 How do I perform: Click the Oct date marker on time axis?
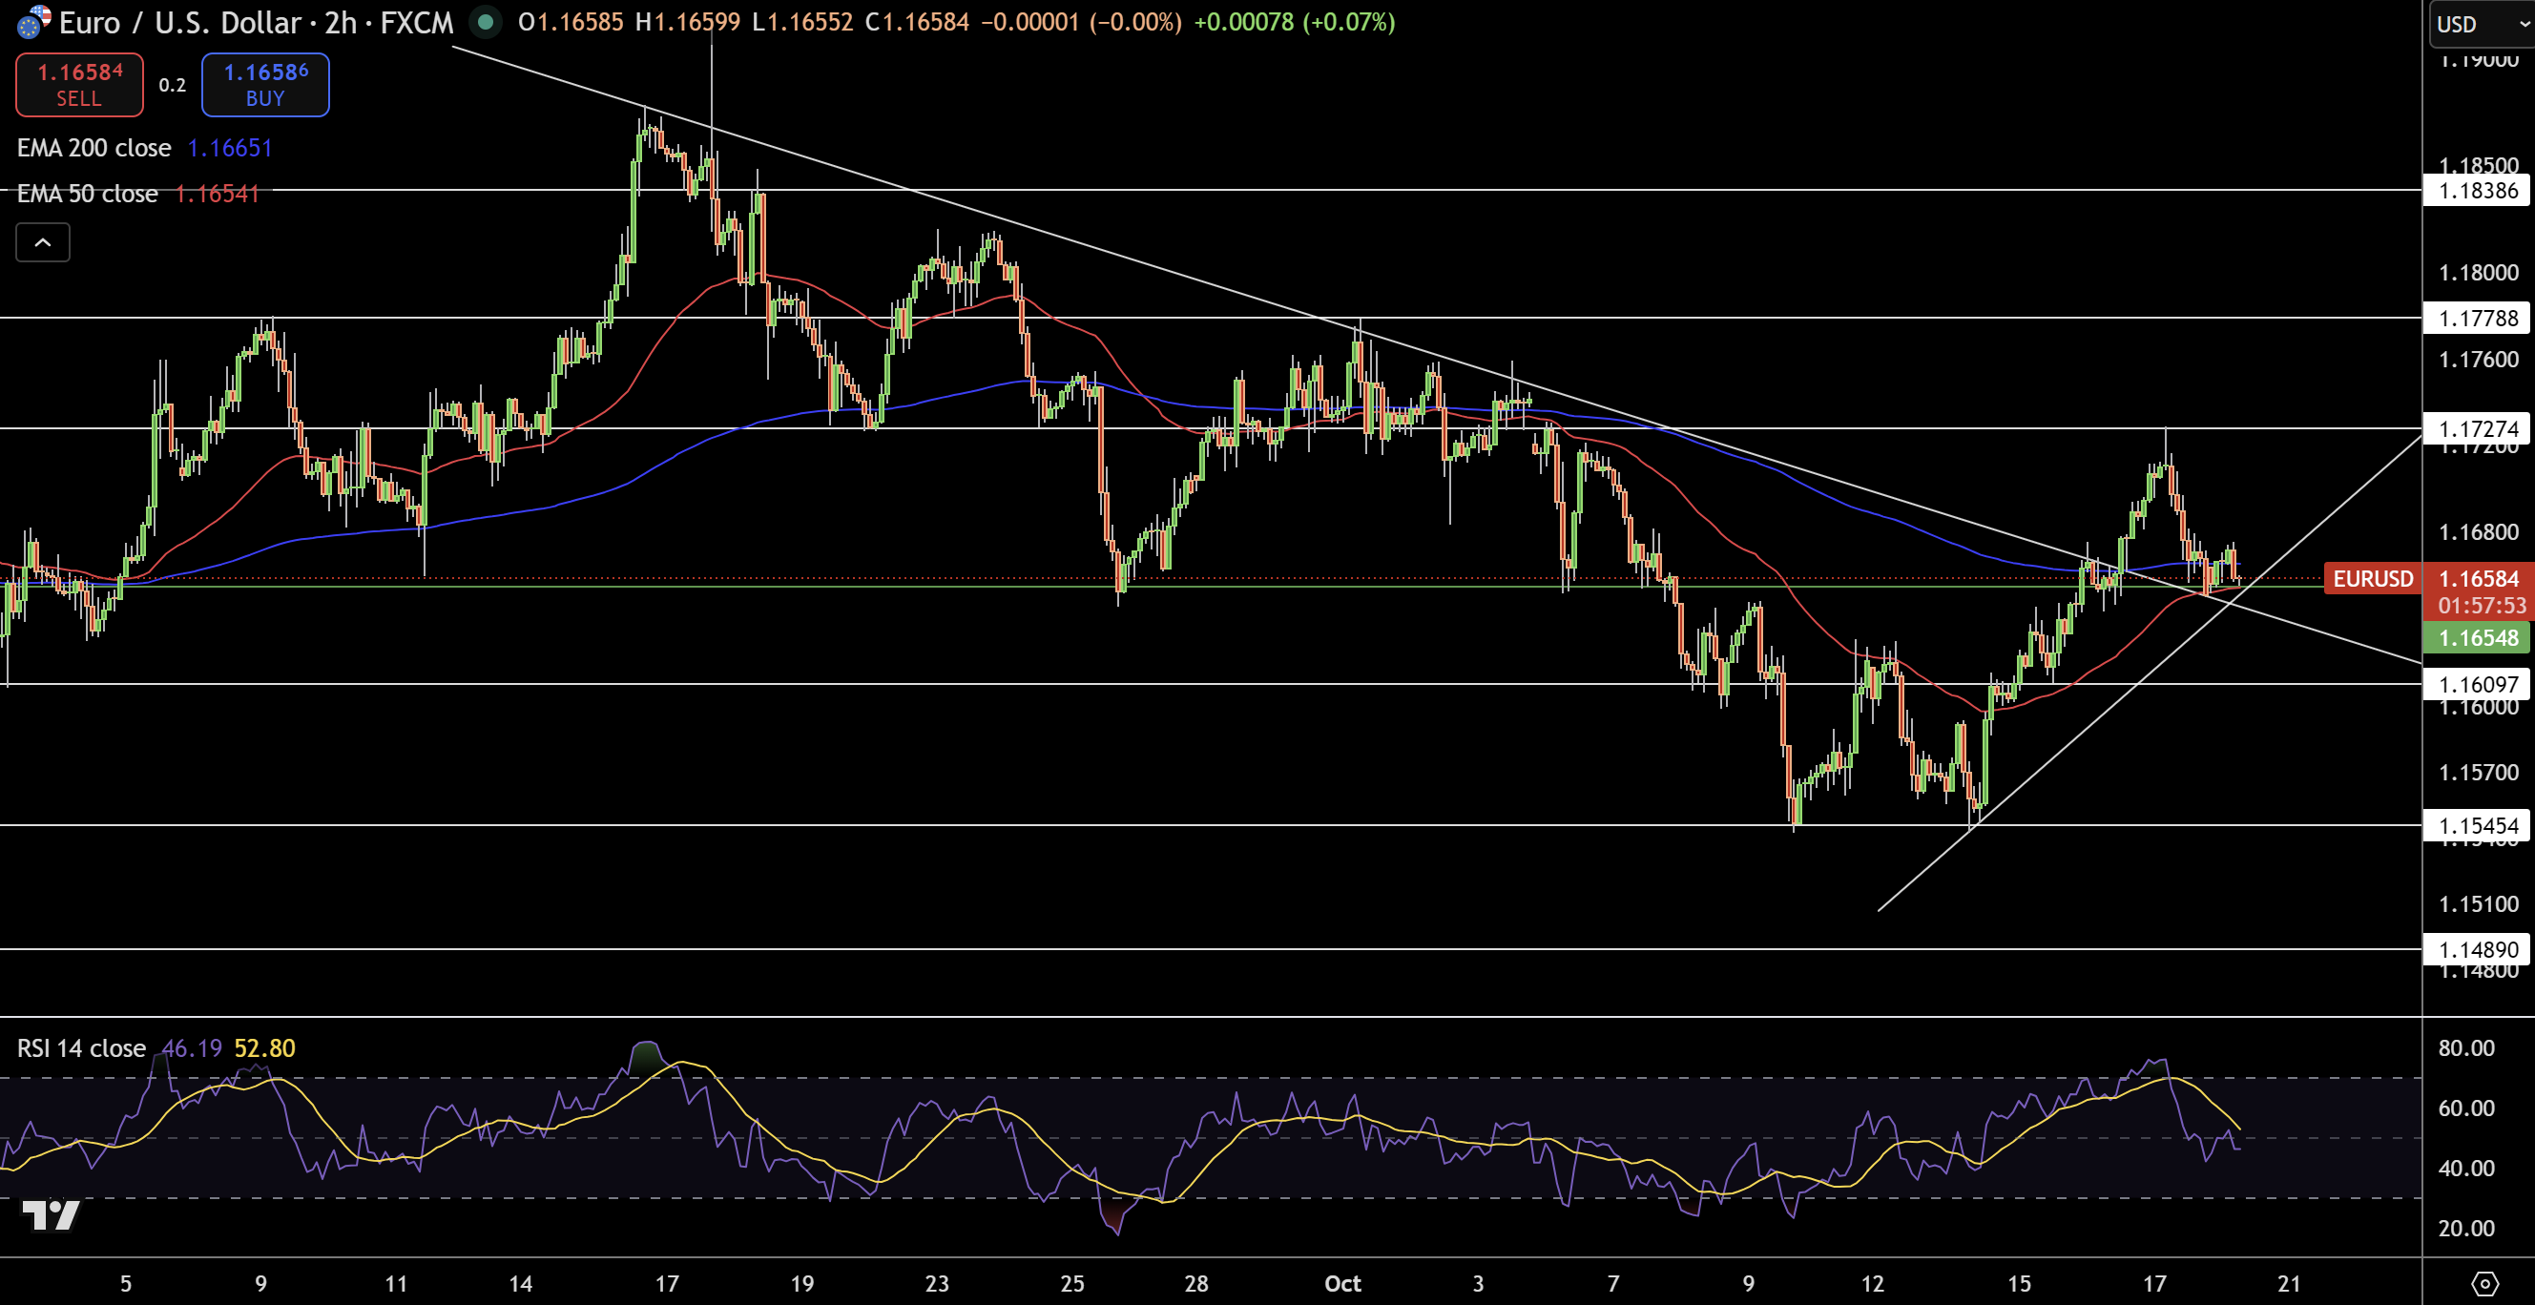[x=1342, y=1283]
